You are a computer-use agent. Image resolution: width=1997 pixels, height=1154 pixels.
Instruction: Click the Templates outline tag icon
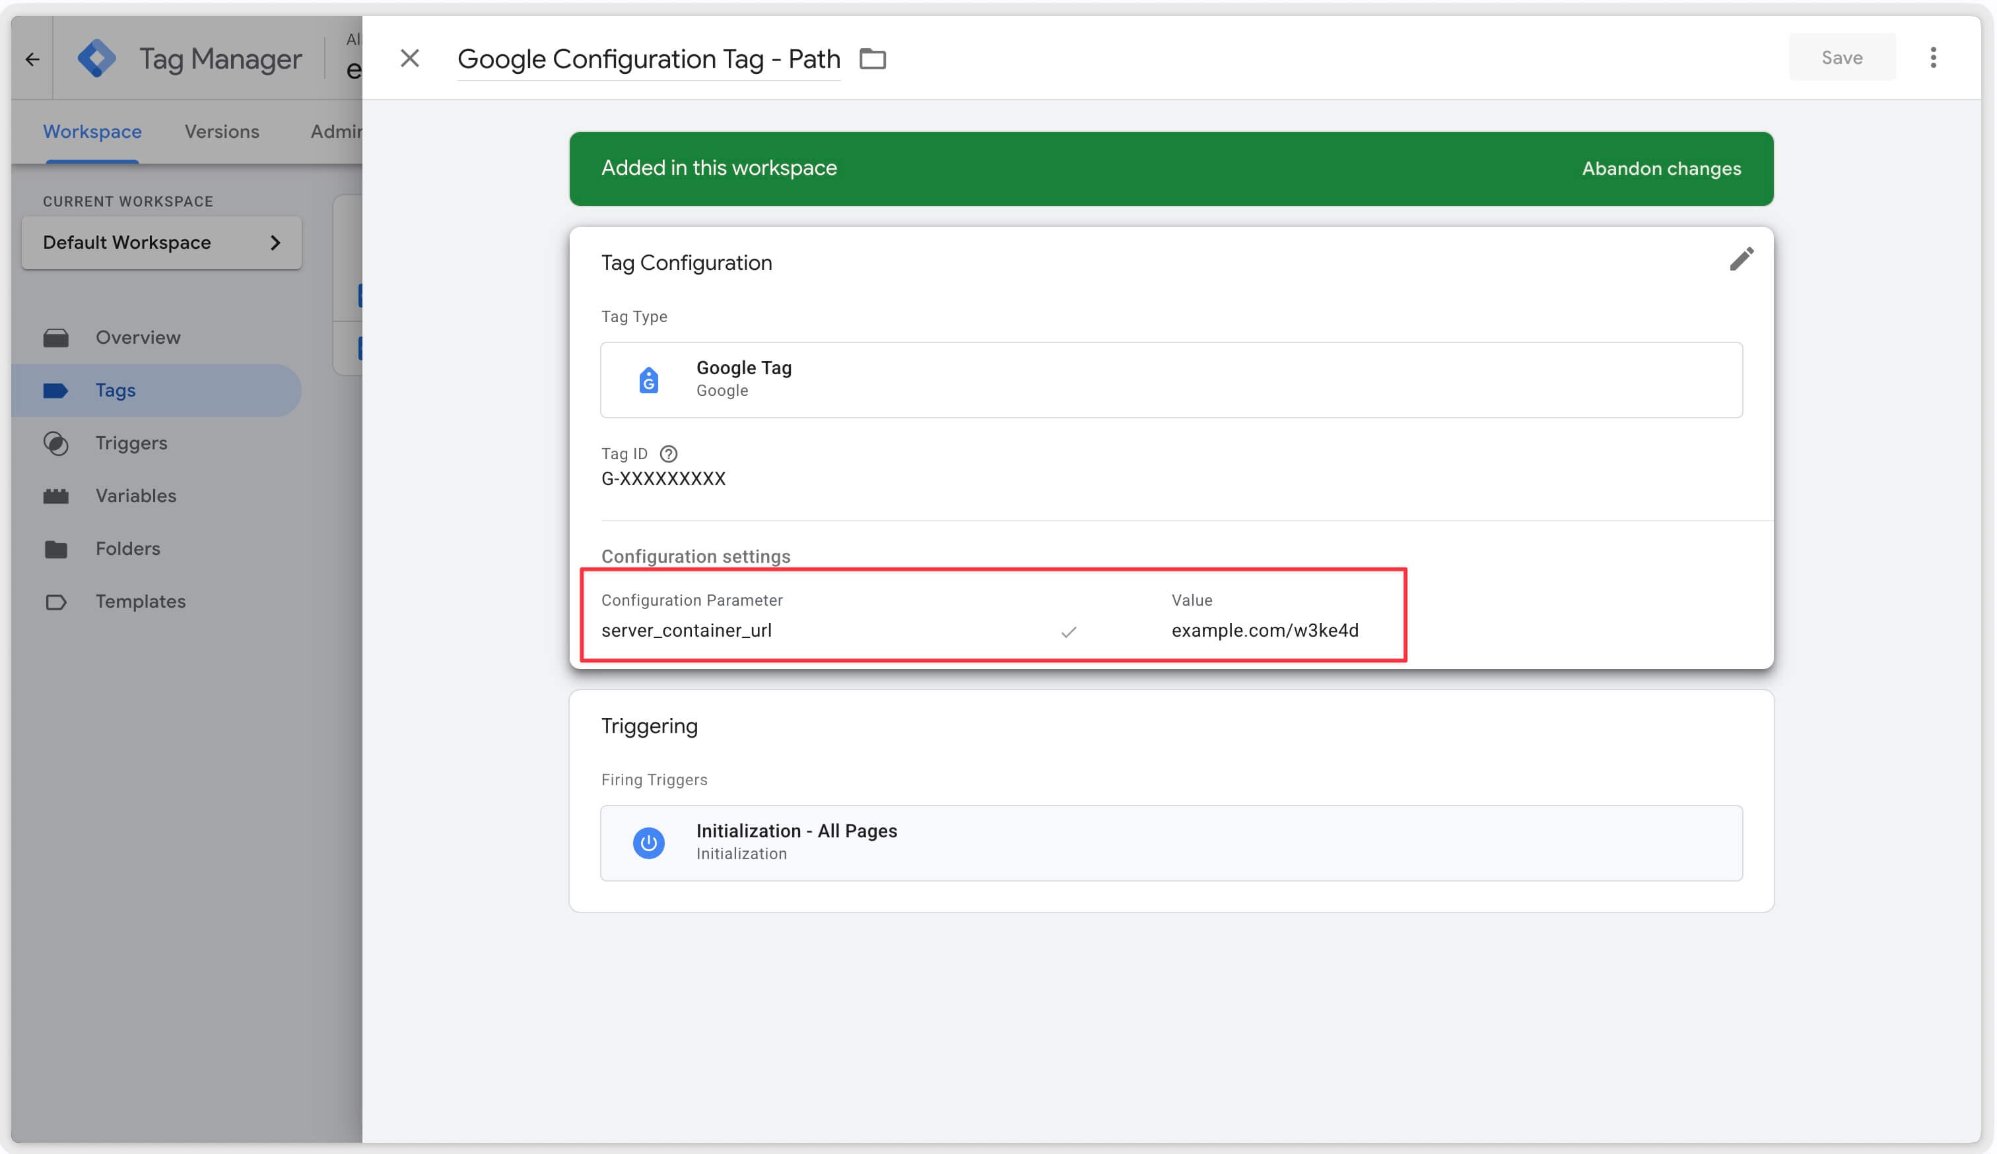[x=55, y=602]
